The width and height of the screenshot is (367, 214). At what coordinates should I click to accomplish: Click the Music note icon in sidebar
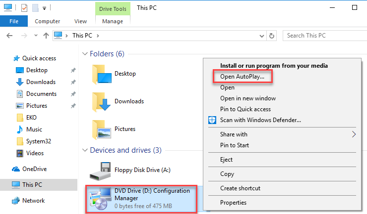tap(20, 129)
